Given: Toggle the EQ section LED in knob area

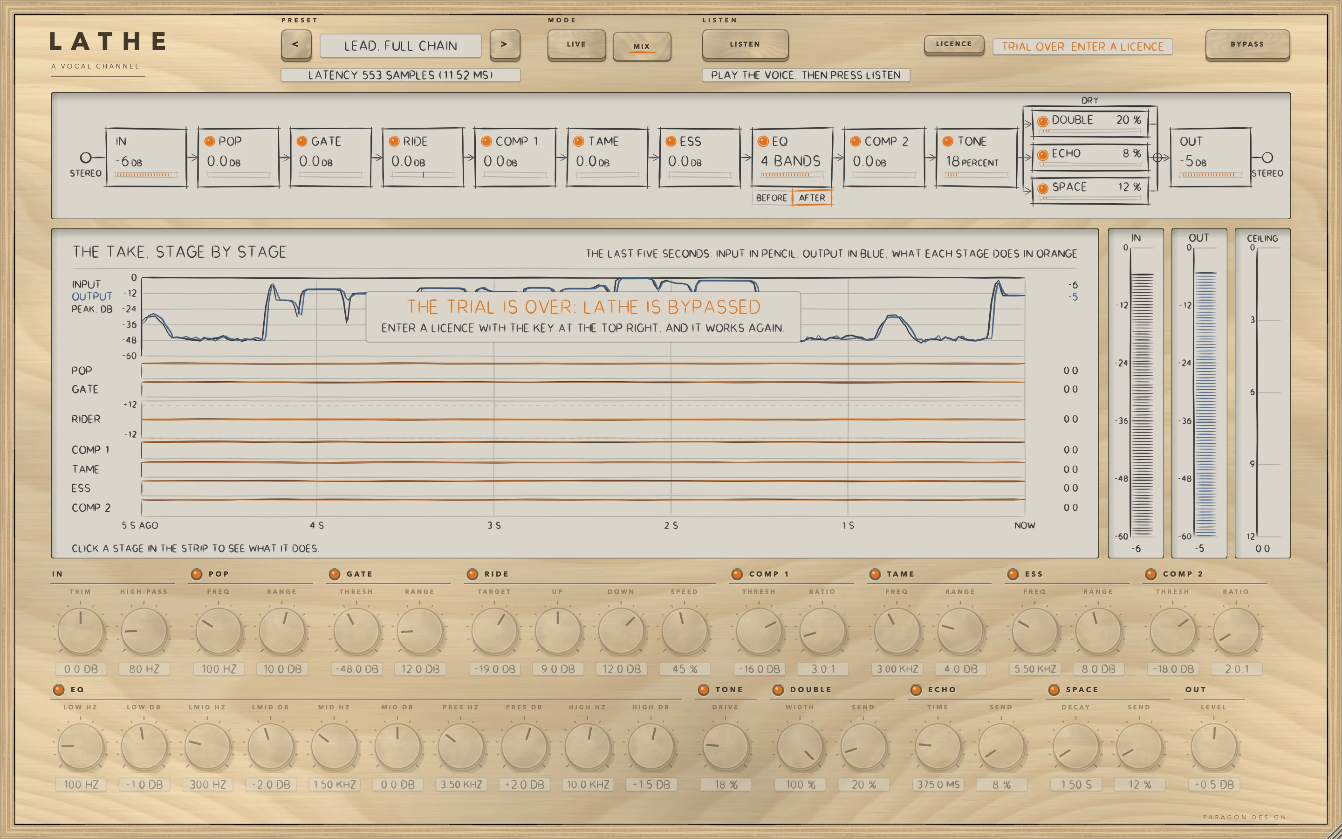Looking at the screenshot, I should pyautogui.click(x=58, y=690).
